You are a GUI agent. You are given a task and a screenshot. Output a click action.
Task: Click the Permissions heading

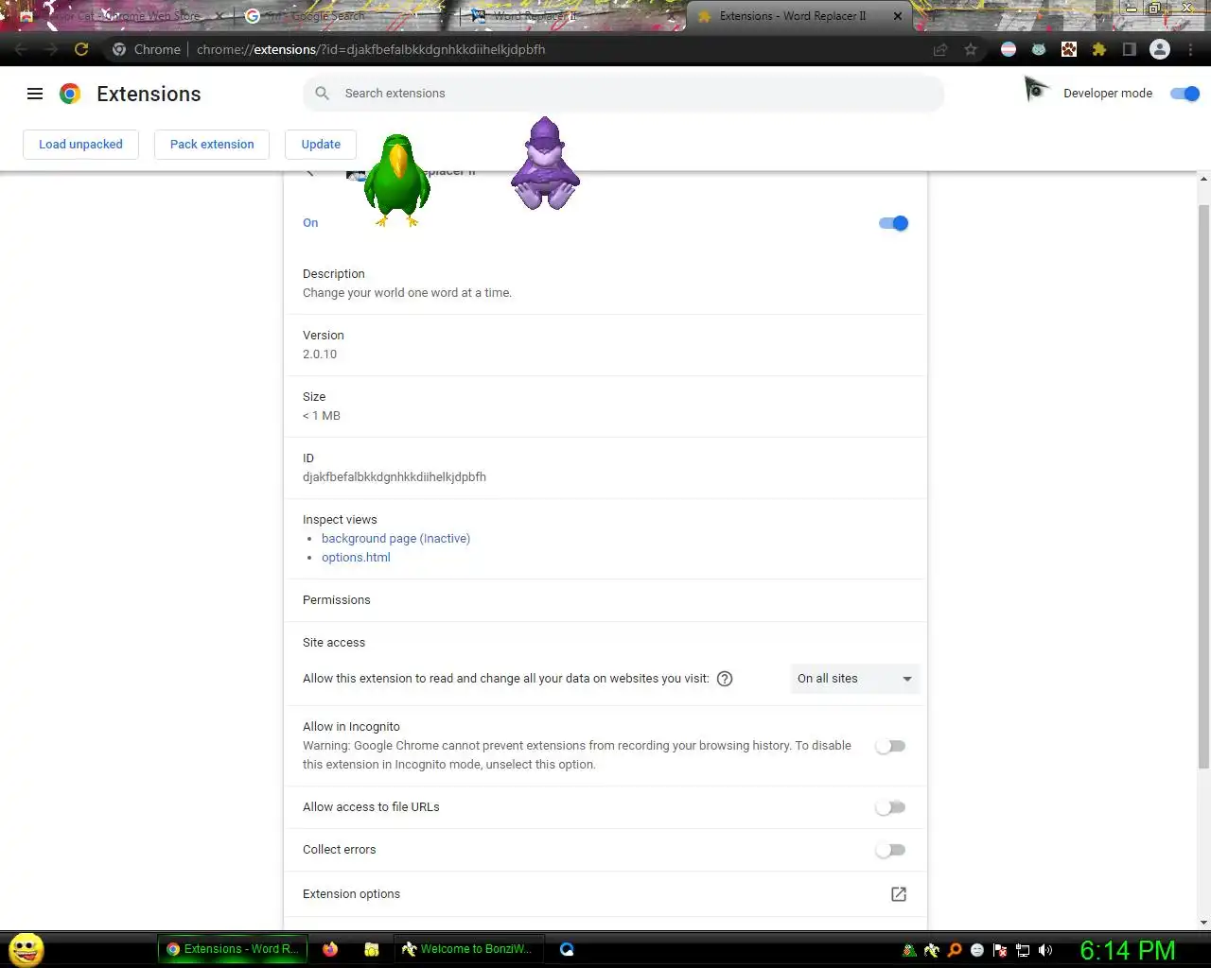coord(337,600)
